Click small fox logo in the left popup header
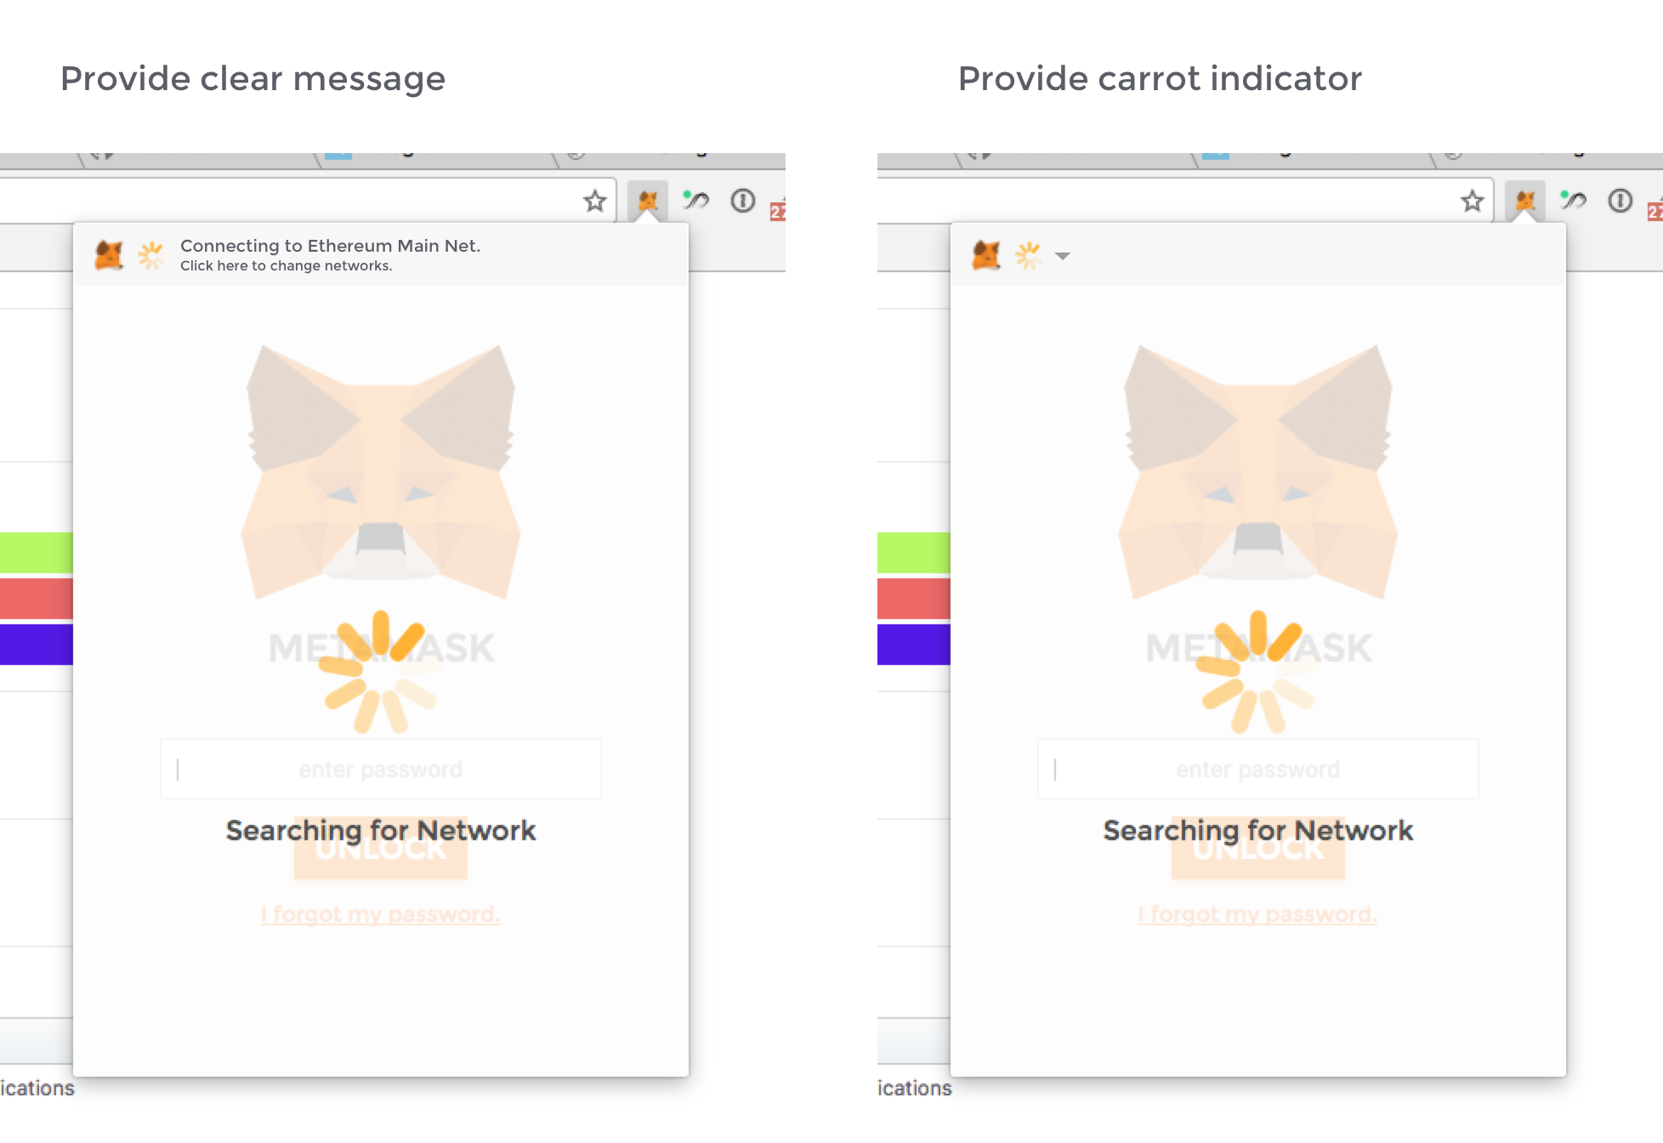The image size is (1663, 1143). (109, 255)
